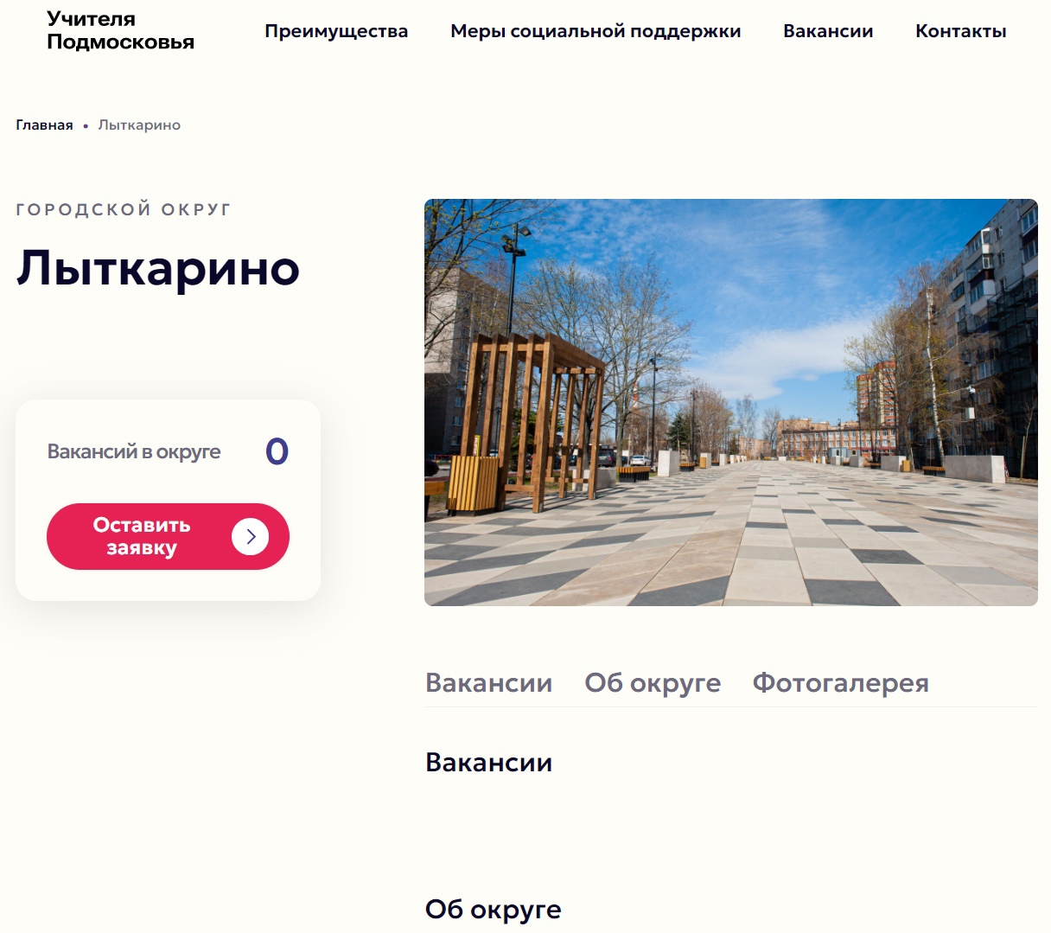The image size is (1051, 933).
Task: Switch to the Об округе tab
Action: (653, 682)
